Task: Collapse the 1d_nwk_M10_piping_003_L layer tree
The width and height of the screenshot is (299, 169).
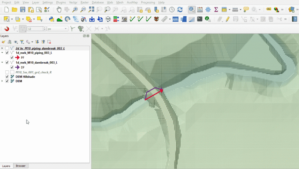Action: [3, 53]
